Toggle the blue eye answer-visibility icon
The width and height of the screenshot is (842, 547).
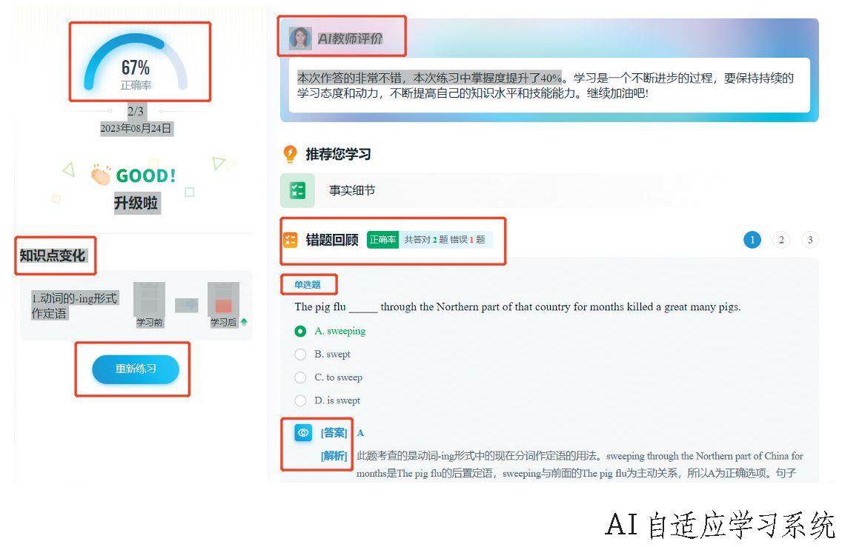pyautogui.click(x=303, y=432)
